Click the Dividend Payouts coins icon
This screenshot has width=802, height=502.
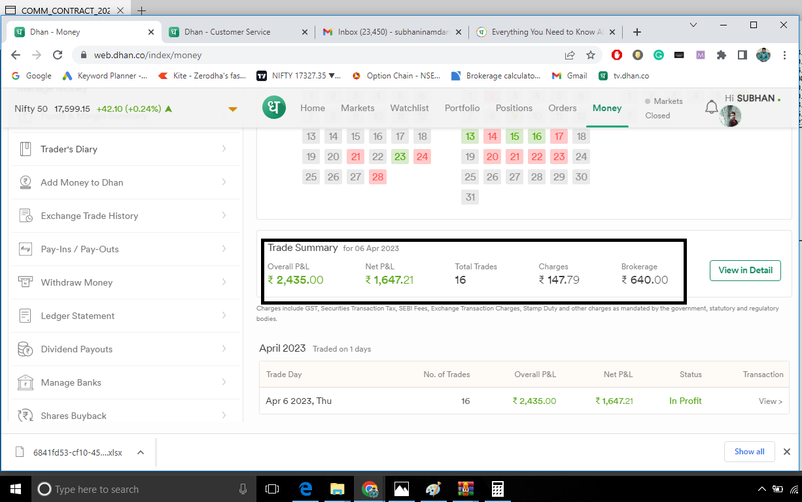[x=26, y=349]
